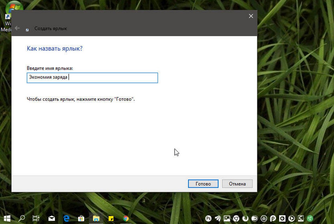Viewport: 334px width, 224px height.
Task: Click the Photos picture icon in dock
Action: (x=227, y=218)
